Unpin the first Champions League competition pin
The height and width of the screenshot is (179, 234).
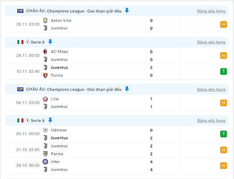pyautogui.click(x=127, y=11)
